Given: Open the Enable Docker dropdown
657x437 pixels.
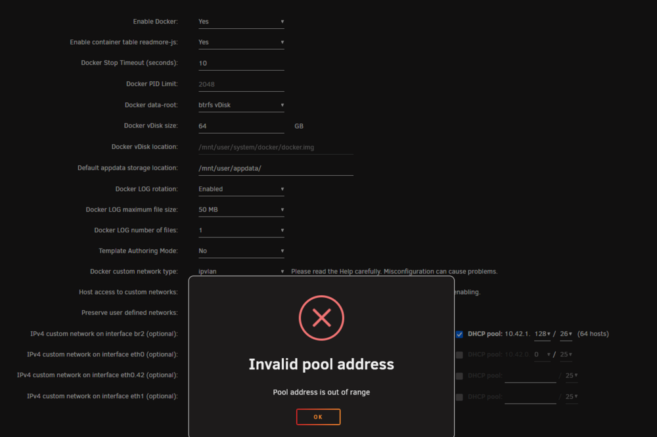Looking at the screenshot, I should (x=241, y=22).
